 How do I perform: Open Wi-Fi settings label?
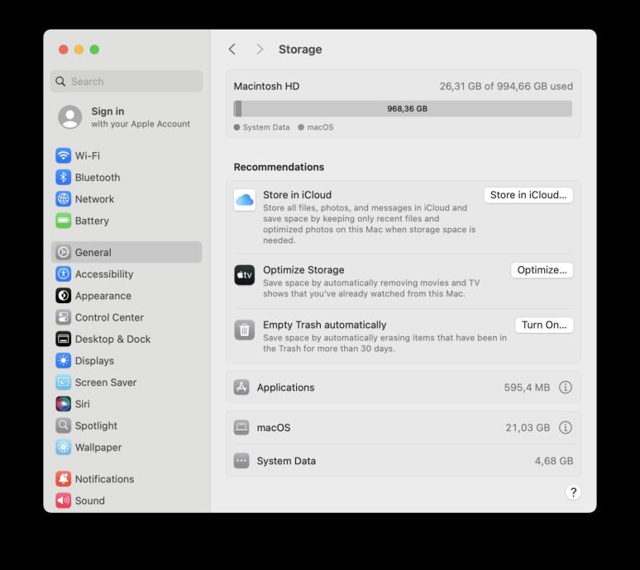[x=88, y=156]
